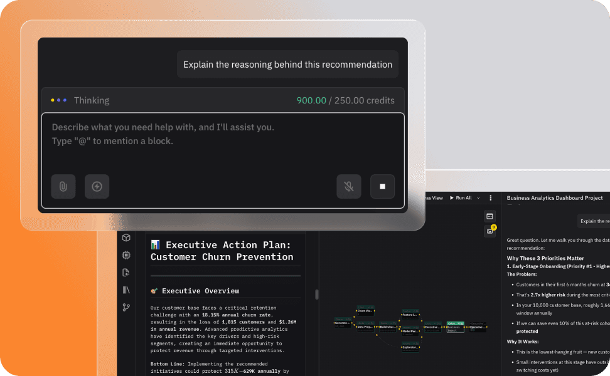Click the Business Analytics Dashboard Project title

pyautogui.click(x=555, y=198)
